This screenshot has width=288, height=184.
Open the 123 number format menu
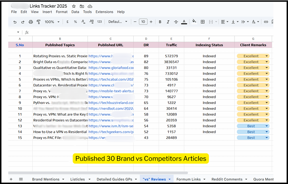tap(99, 22)
